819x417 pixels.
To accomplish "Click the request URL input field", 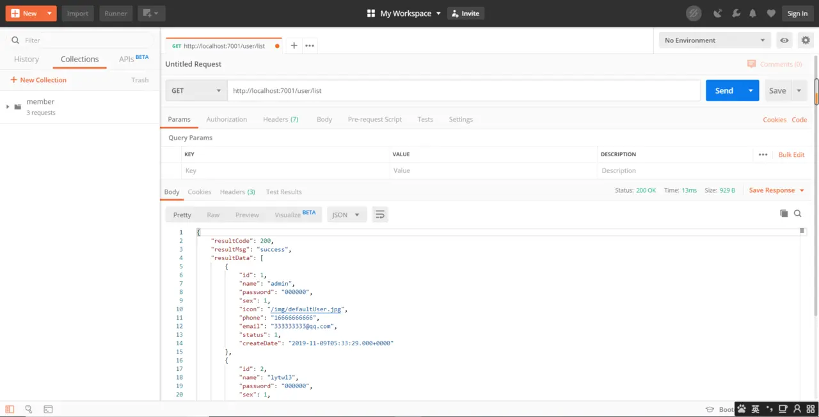I will point(464,91).
